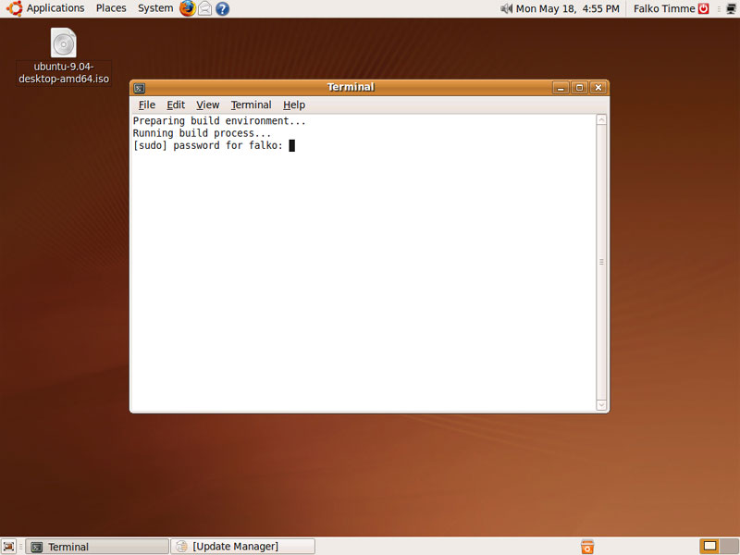Click the red power shutdown icon

point(704,8)
